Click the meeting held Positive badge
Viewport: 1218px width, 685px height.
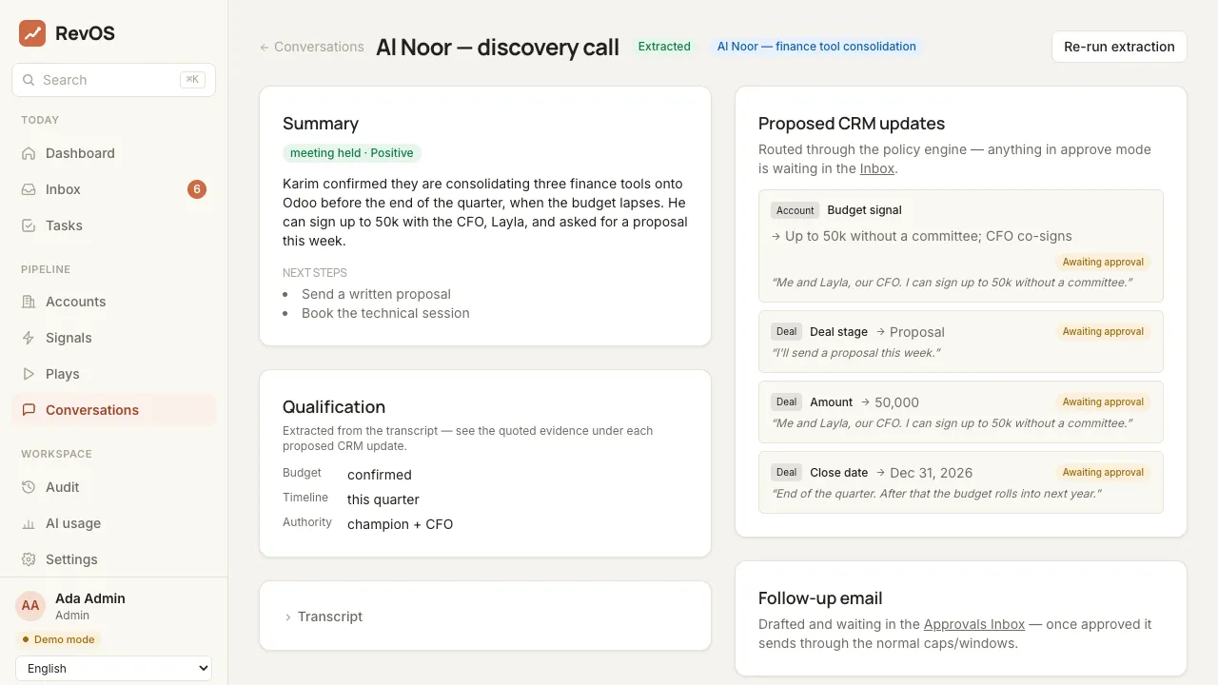352,153
